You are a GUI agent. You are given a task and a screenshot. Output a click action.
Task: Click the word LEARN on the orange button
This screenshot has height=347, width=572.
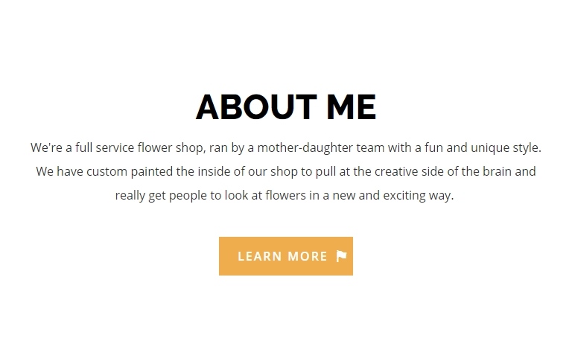click(260, 256)
